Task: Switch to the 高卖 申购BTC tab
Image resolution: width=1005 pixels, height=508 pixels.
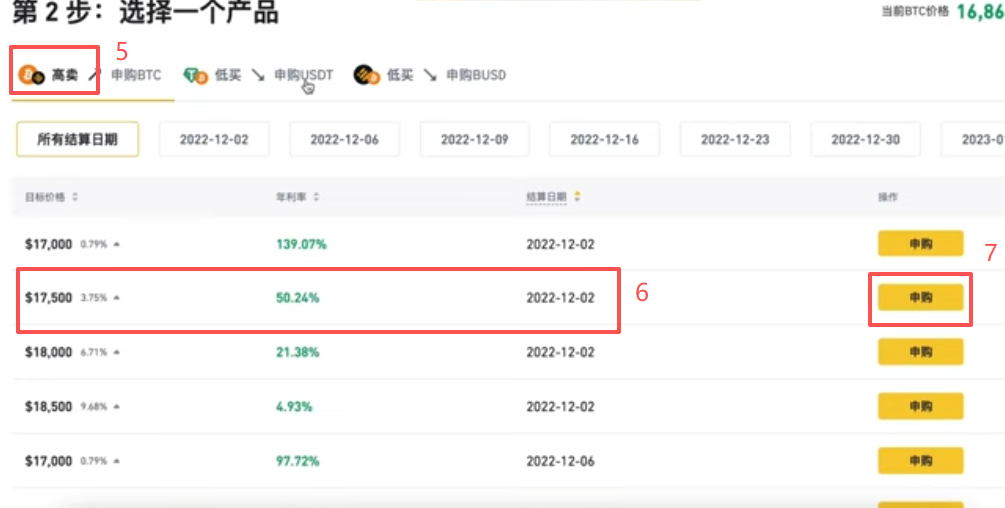Action: point(90,76)
